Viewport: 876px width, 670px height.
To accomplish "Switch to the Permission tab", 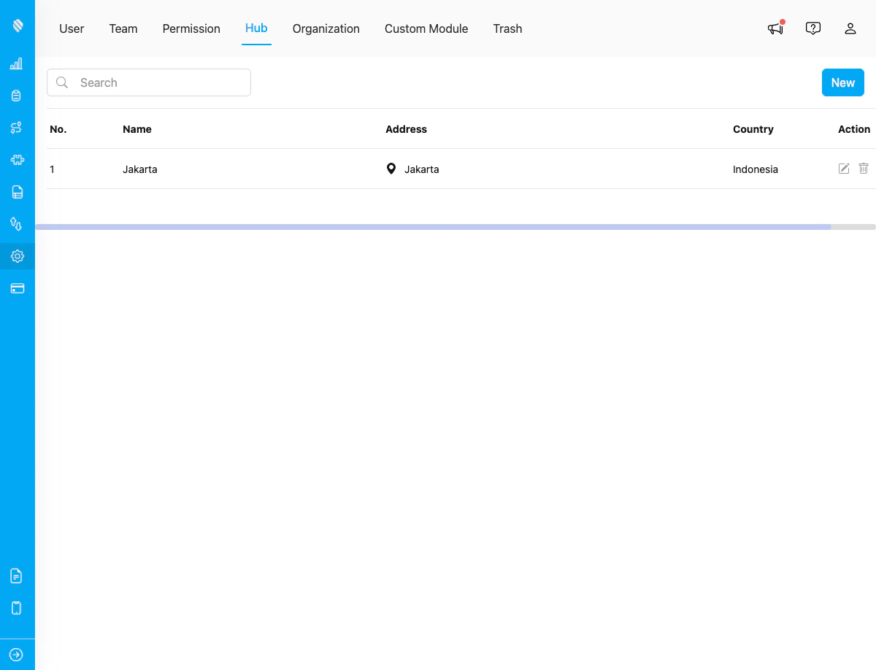I will click(191, 28).
